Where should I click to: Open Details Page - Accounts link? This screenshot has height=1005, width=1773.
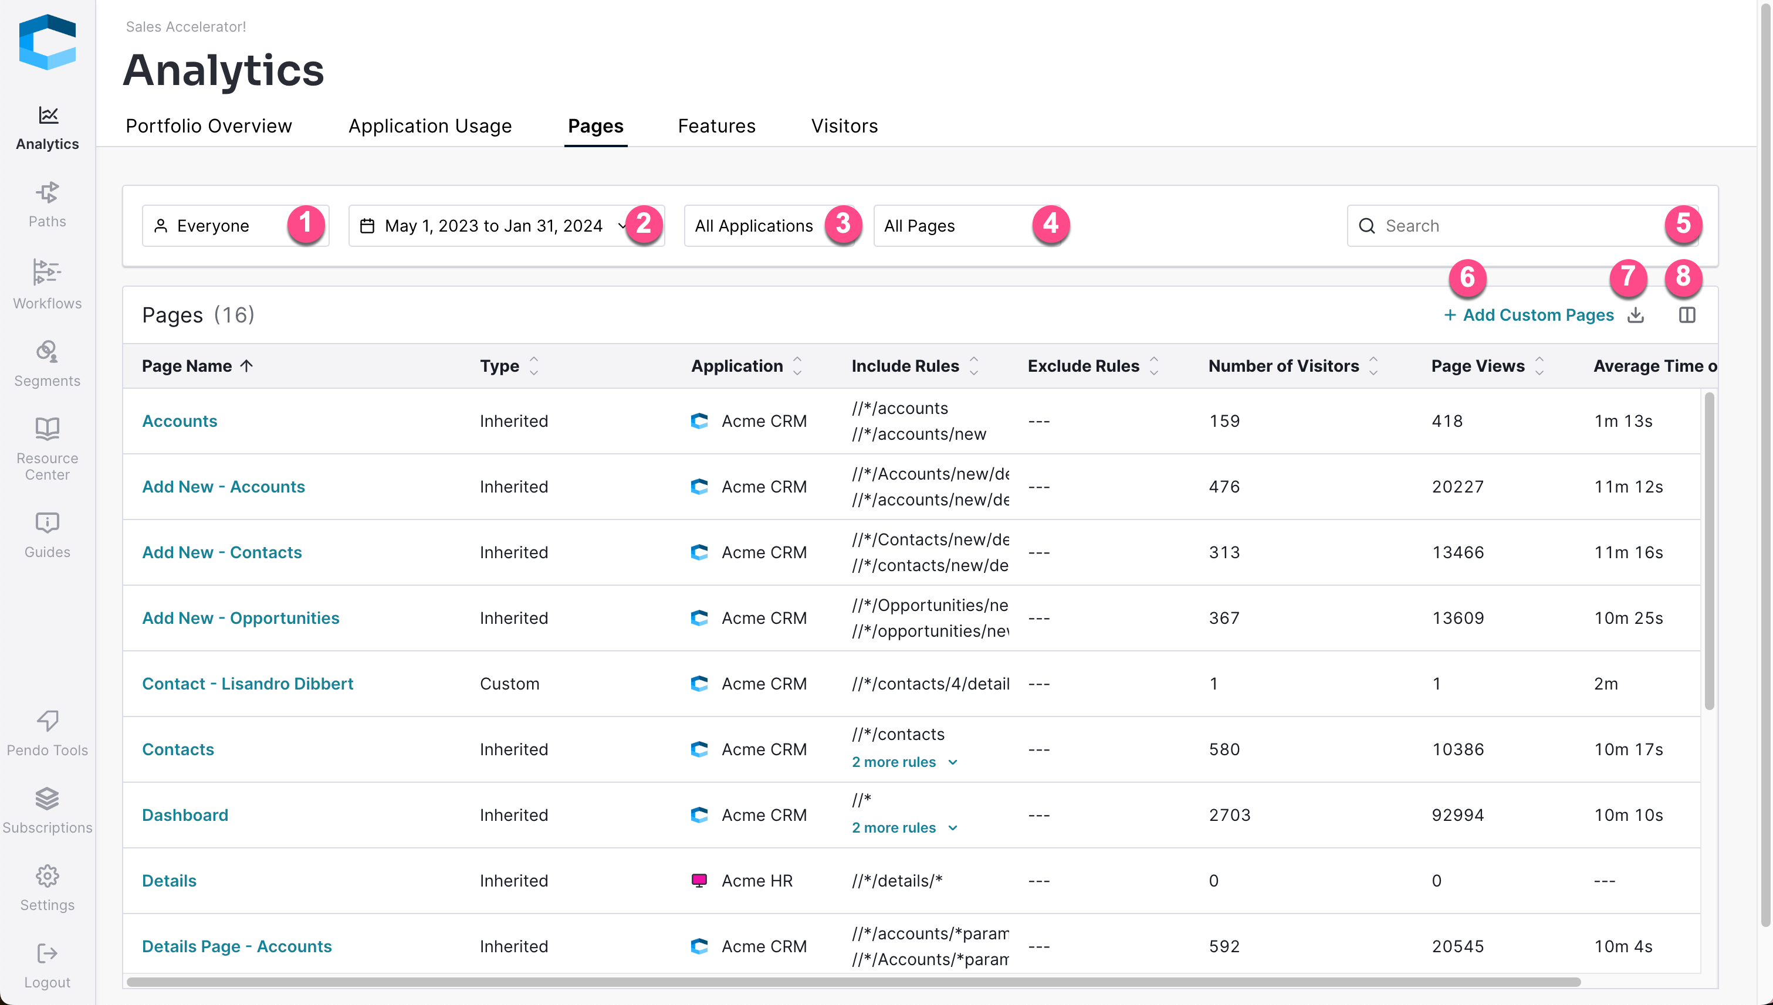[237, 946]
